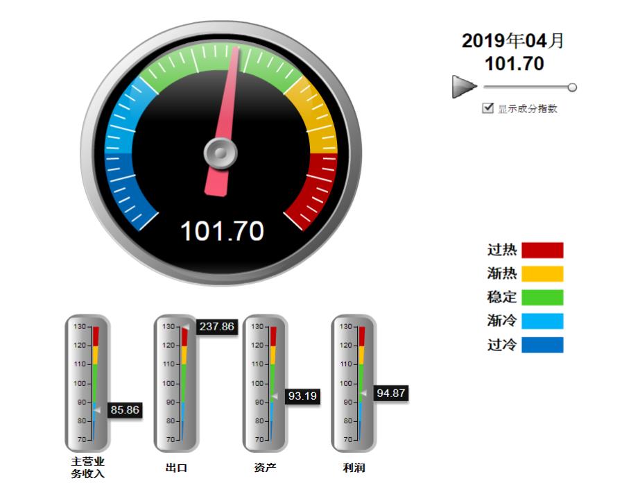Click the 2019年04月 date heading

point(513,41)
